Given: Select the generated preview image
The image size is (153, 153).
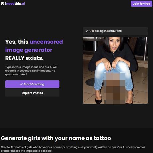Looking at the screenshot, I should 115,71.
